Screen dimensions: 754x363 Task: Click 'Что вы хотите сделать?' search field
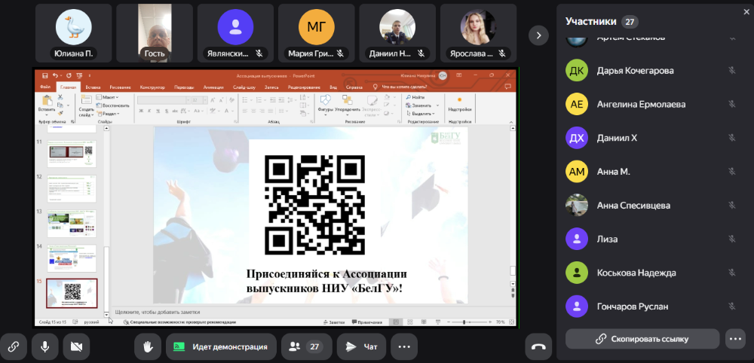tap(403, 87)
